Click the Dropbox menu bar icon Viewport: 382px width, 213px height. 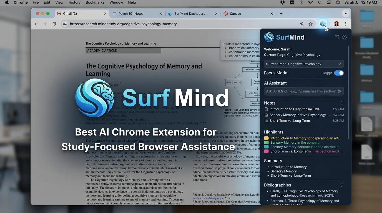click(283, 2)
